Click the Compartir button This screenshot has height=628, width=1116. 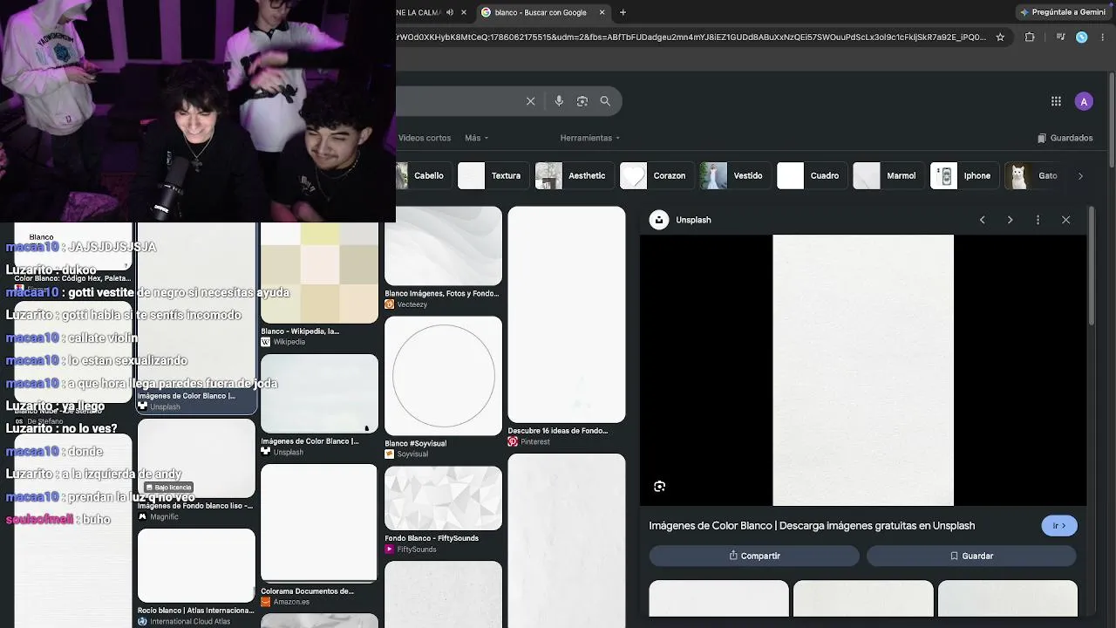click(x=754, y=556)
